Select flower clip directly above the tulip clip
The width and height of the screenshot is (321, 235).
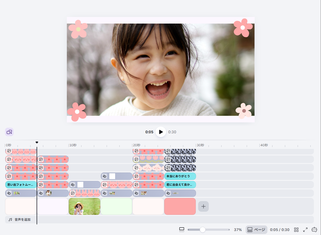pos(148,151)
